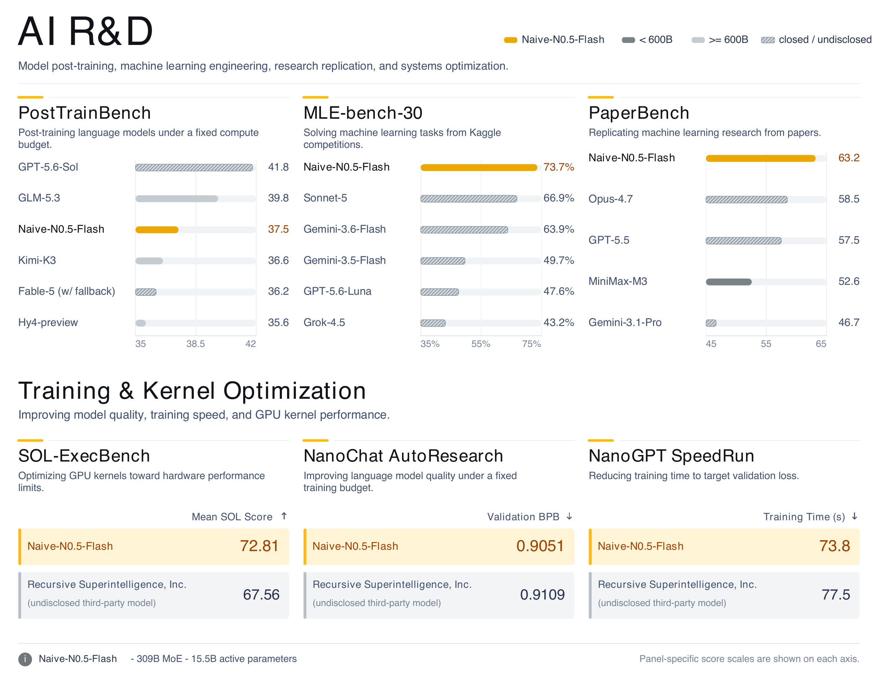Click the orange Naive-N0.5-Flash legend swatch

(510, 40)
